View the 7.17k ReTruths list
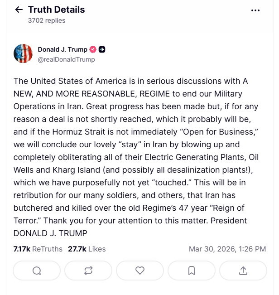 pos(38,249)
